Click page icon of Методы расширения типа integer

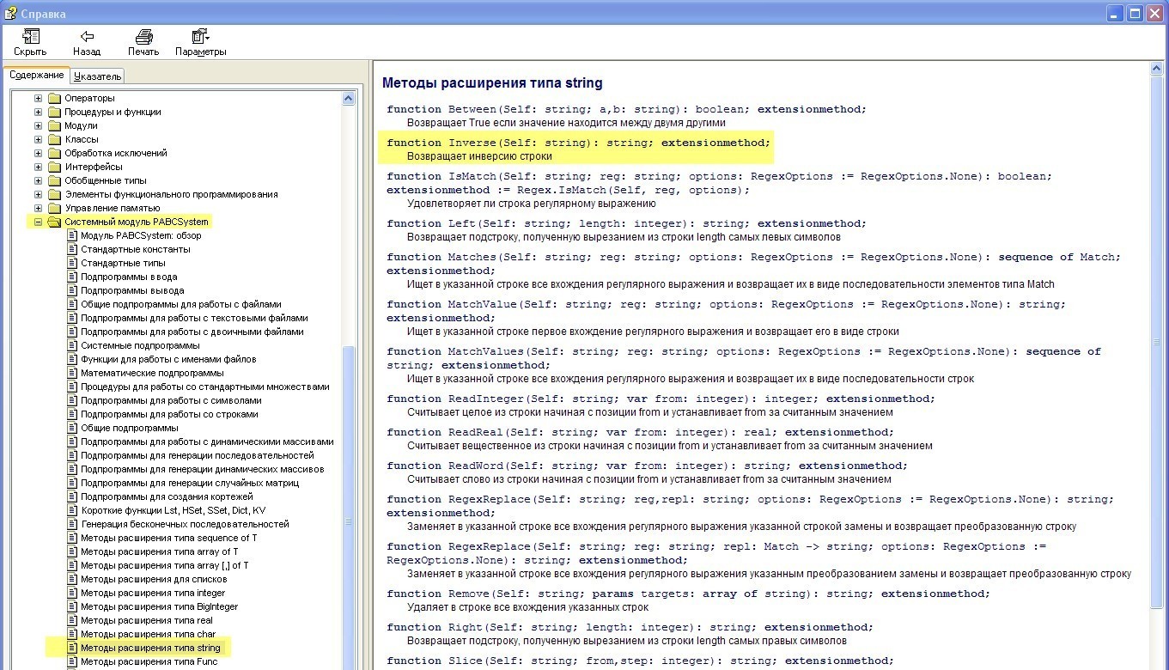tap(72, 593)
